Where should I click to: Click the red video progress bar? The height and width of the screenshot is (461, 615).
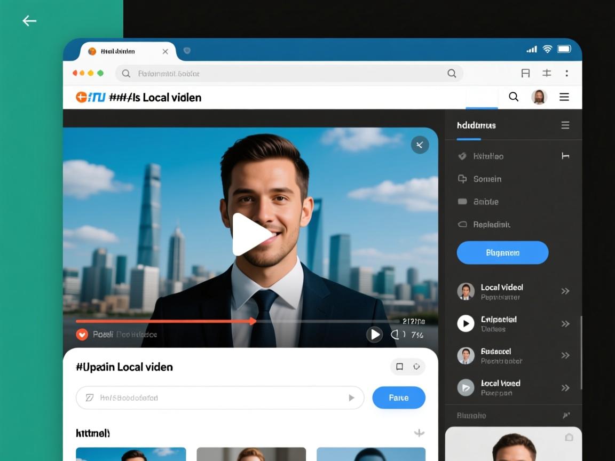[165, 321]
